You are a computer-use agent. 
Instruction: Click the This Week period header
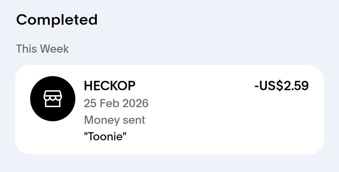pyautogui.click(x=42, y=49)
